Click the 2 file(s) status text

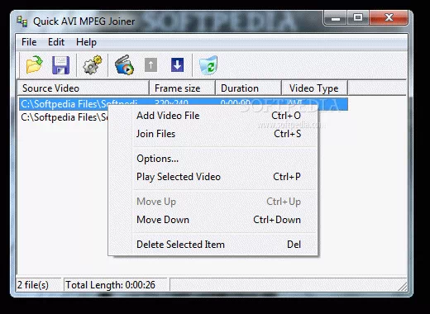(x=33, y=285)
